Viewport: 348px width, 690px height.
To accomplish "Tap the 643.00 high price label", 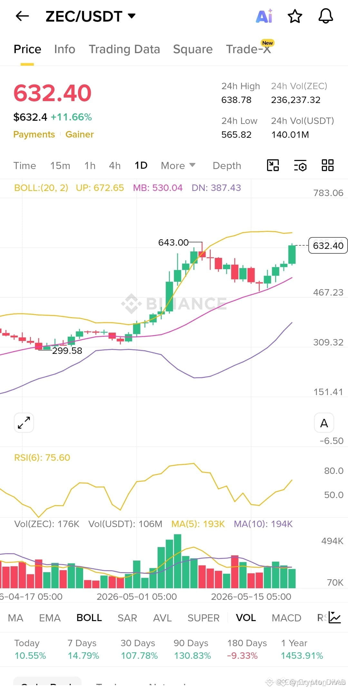I will coord(173,242).
